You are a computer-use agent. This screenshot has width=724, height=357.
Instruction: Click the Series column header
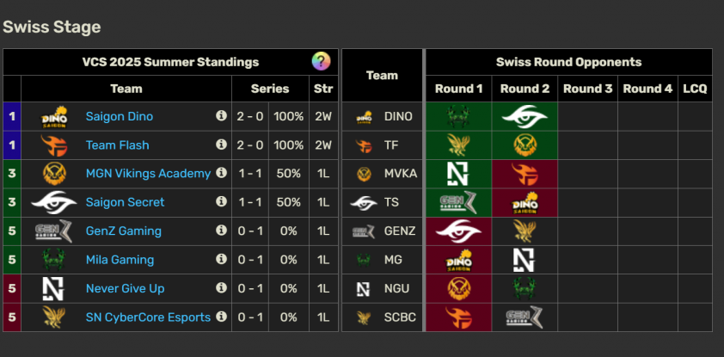pos(270,89)
